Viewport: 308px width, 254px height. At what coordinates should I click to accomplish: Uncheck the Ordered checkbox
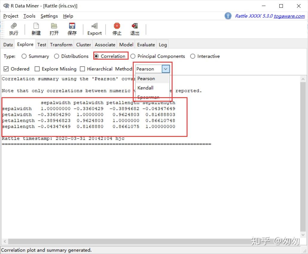click(x=6, y=69)
